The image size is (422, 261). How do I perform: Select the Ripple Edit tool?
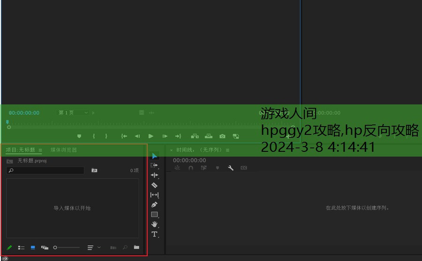[x=154, y=175]
